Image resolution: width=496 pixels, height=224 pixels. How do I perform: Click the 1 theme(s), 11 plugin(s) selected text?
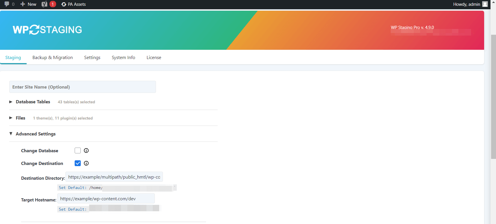pos(63,118)
